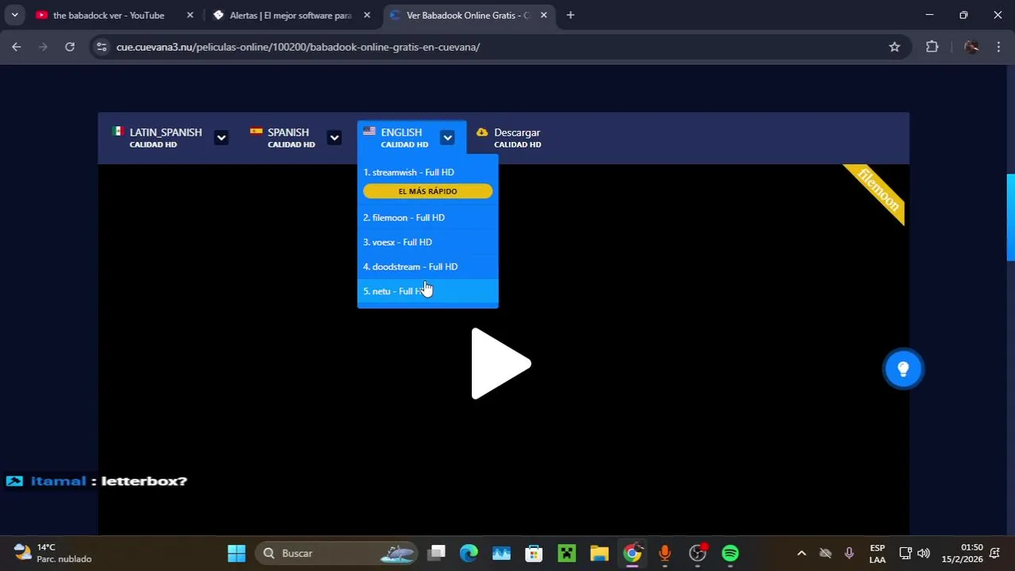Open notification bell in taskbar
Screen dimensions: 1015x571
pyautogui.click(x=995, y=553)
